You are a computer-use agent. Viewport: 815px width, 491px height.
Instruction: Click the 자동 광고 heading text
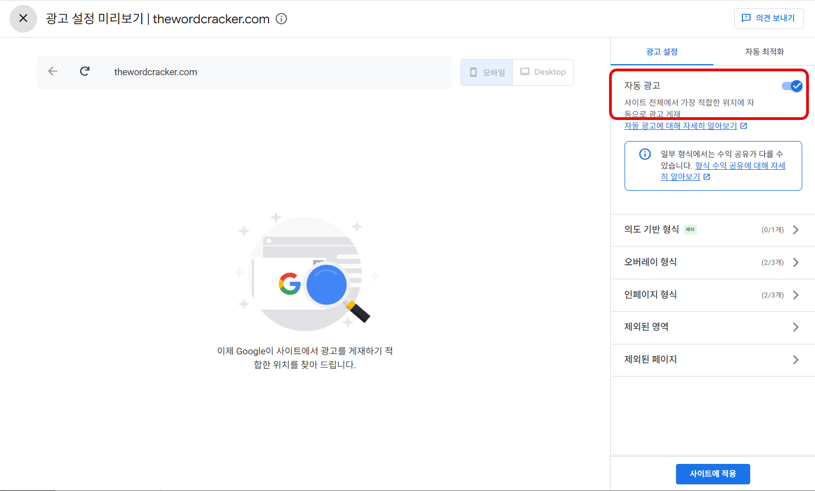point(642,86)
